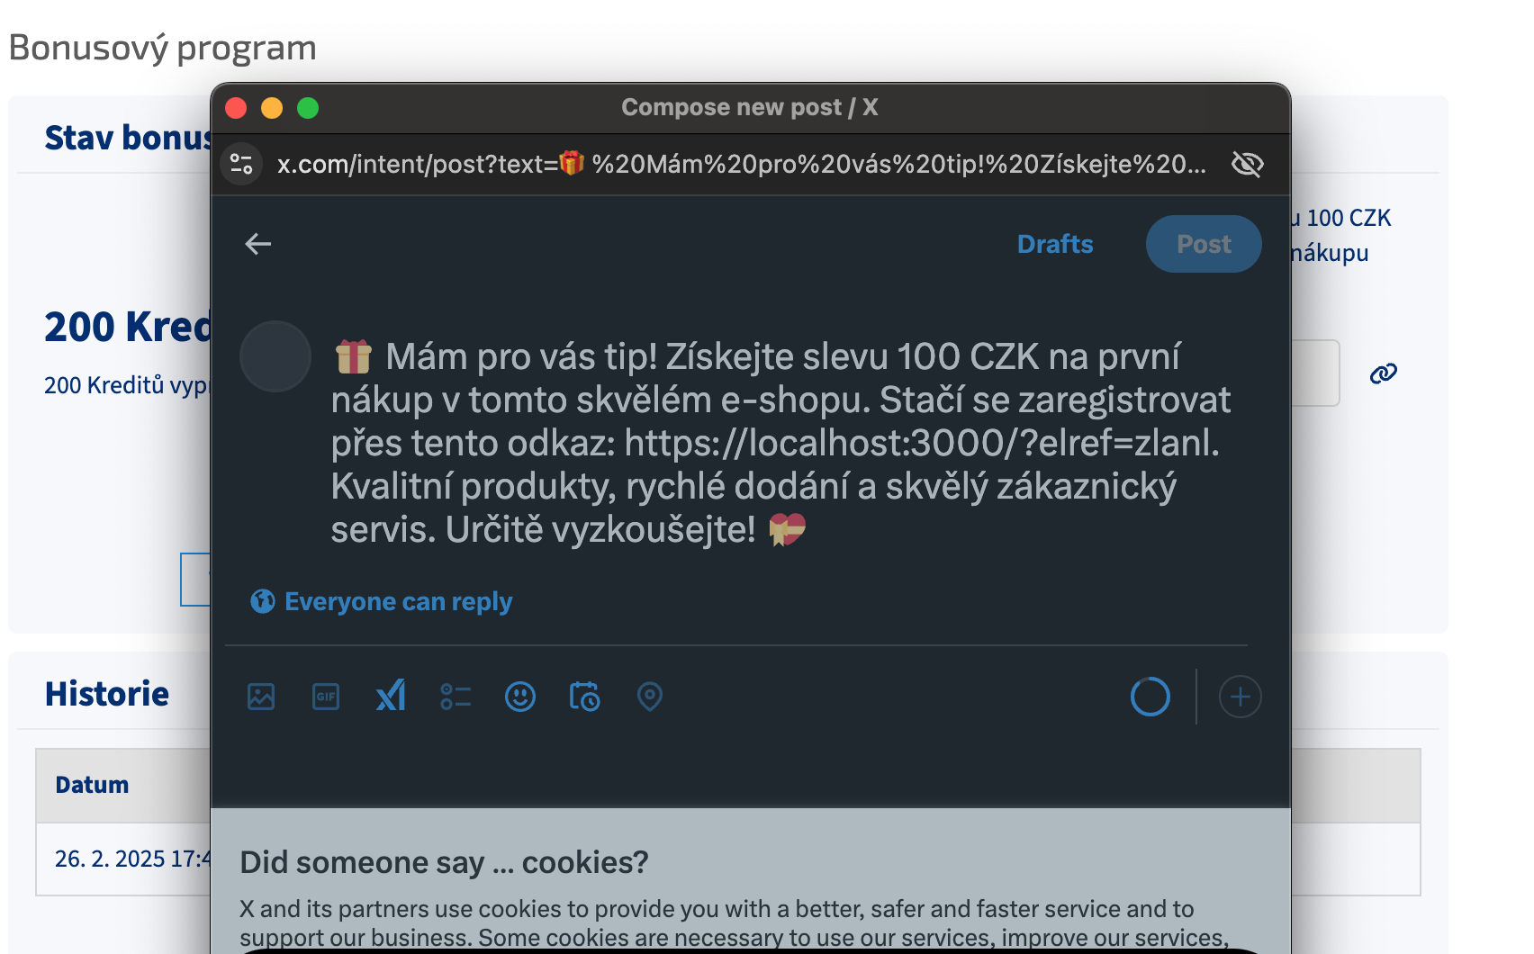The width and height of the screenshot is (1534, 954).
Task: Schedule the post with calendar icon
Action: point(585,697)
